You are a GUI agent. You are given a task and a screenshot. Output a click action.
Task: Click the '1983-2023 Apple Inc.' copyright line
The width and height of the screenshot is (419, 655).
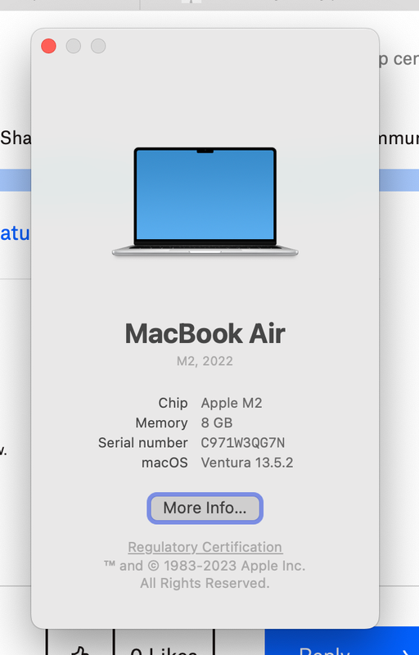(x=205, y=566)
